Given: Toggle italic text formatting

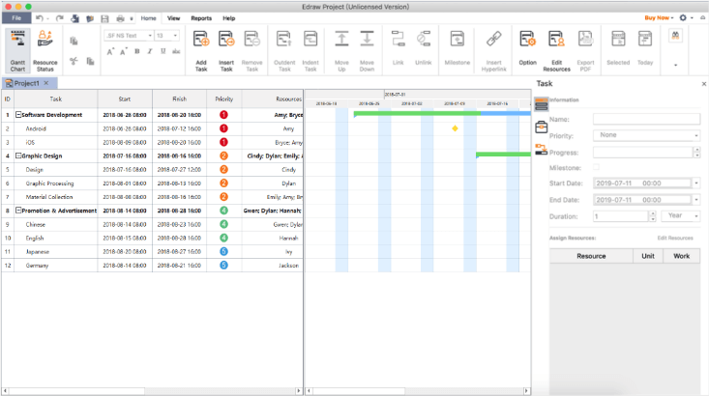Looking at the screenshot, I should point(150,51).
